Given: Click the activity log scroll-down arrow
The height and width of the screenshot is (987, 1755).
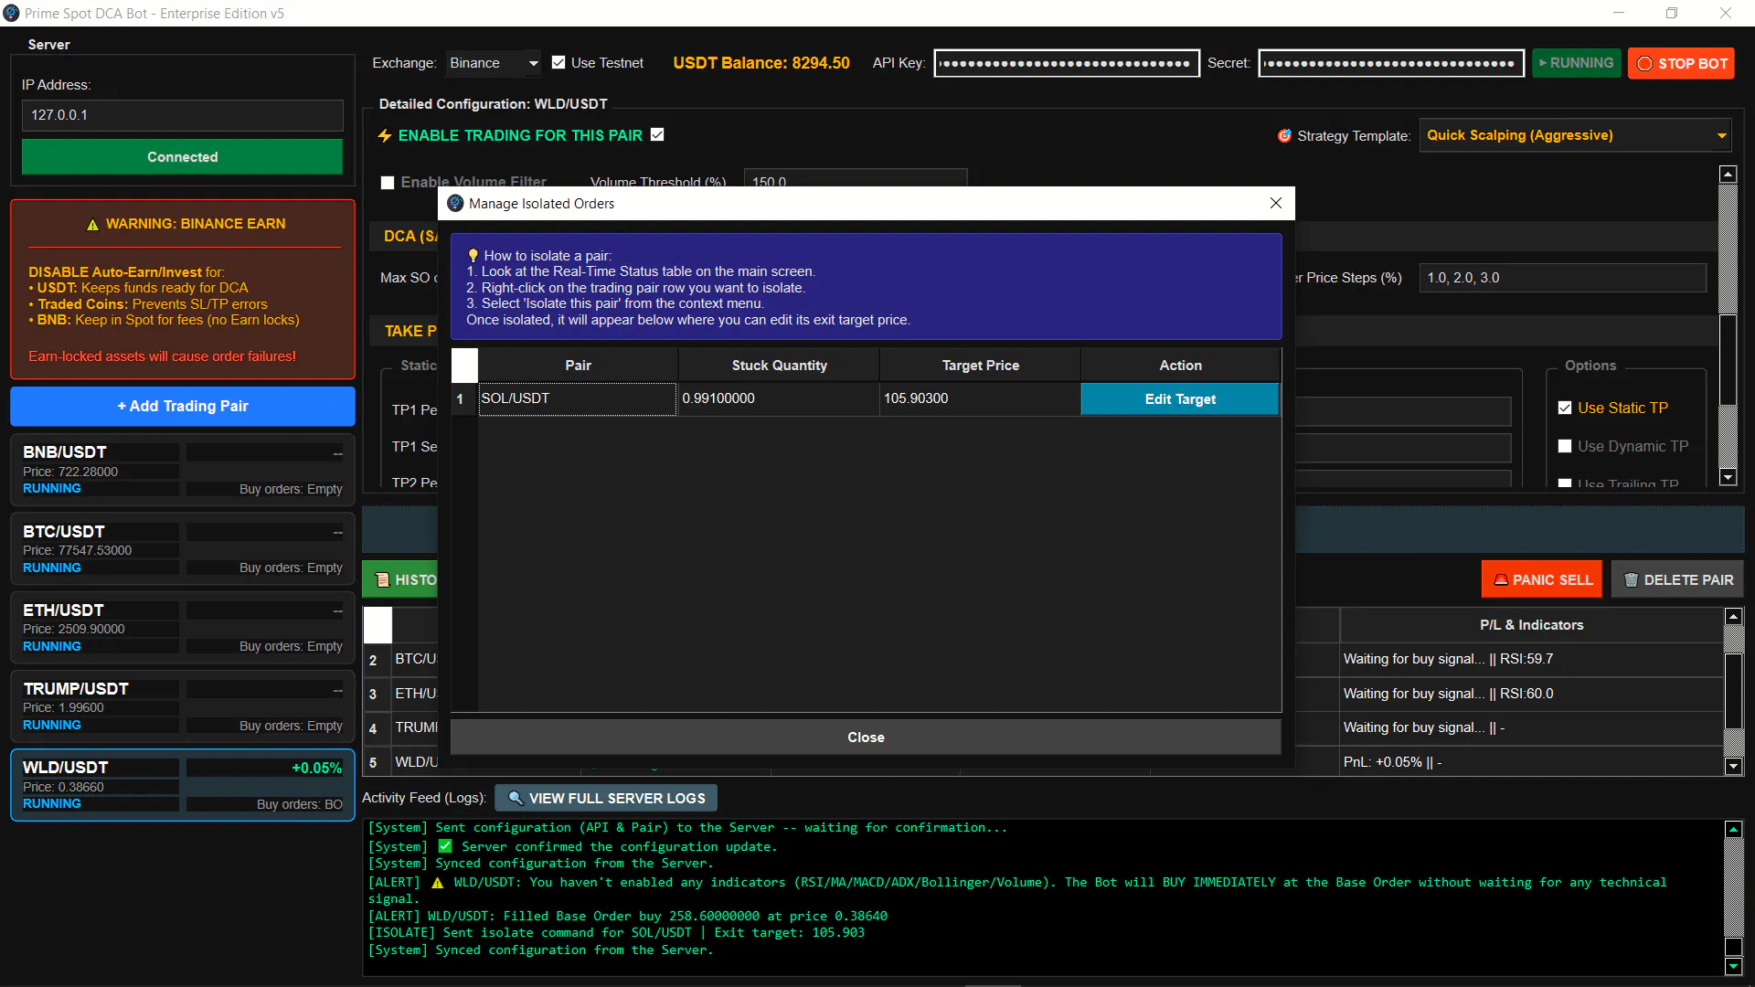Looking at the screenshot, I should 1733,966.
